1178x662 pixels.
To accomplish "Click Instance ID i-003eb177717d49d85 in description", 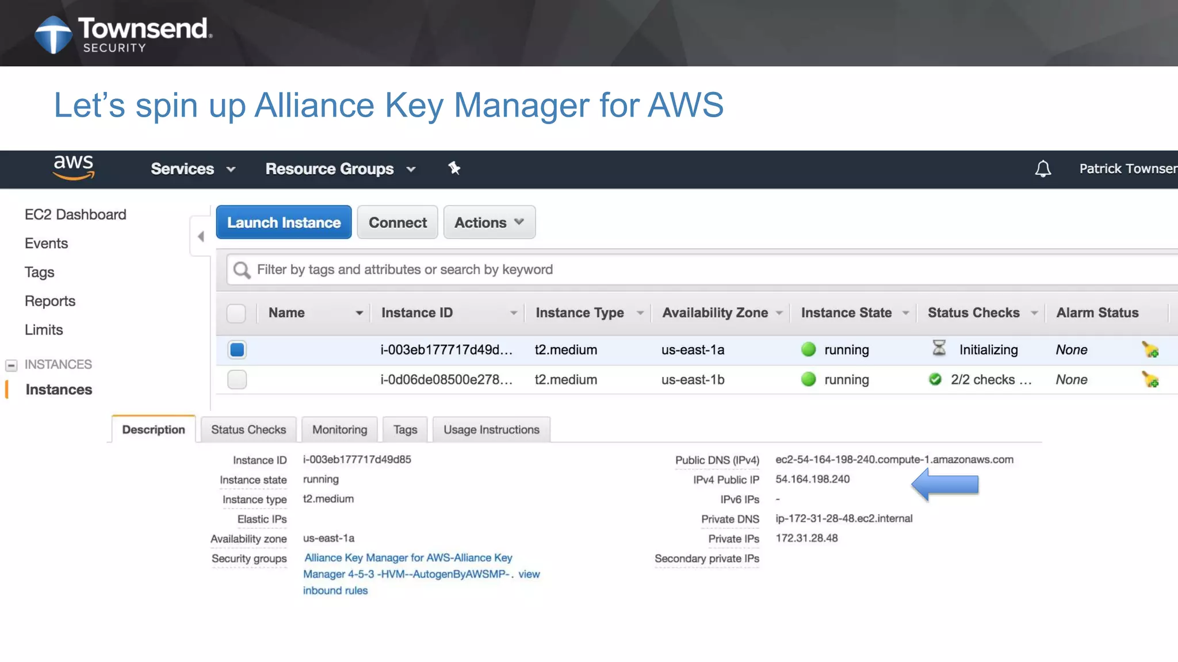I will [x=357, y=459].
